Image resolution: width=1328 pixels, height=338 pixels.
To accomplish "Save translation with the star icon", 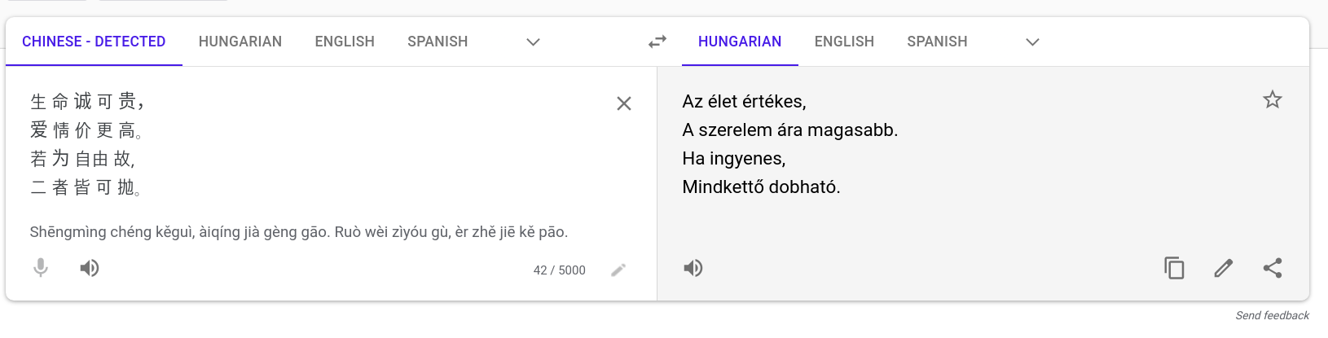I will point(1273,100).
